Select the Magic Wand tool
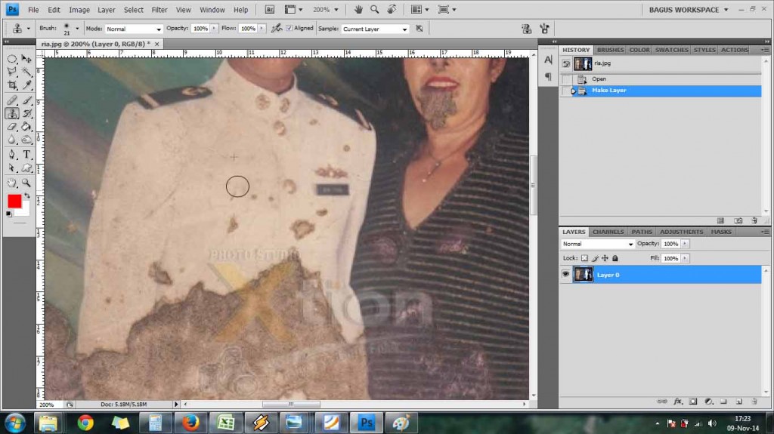This screenshot has height=434, width=774. (26, 72)
